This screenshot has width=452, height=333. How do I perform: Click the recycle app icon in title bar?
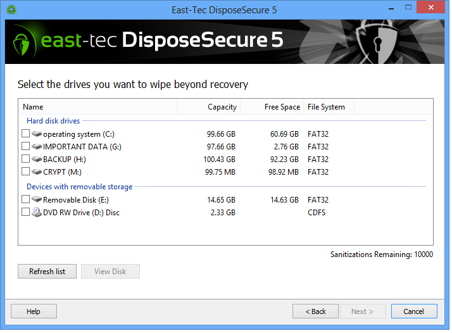(x=11, y=9)
